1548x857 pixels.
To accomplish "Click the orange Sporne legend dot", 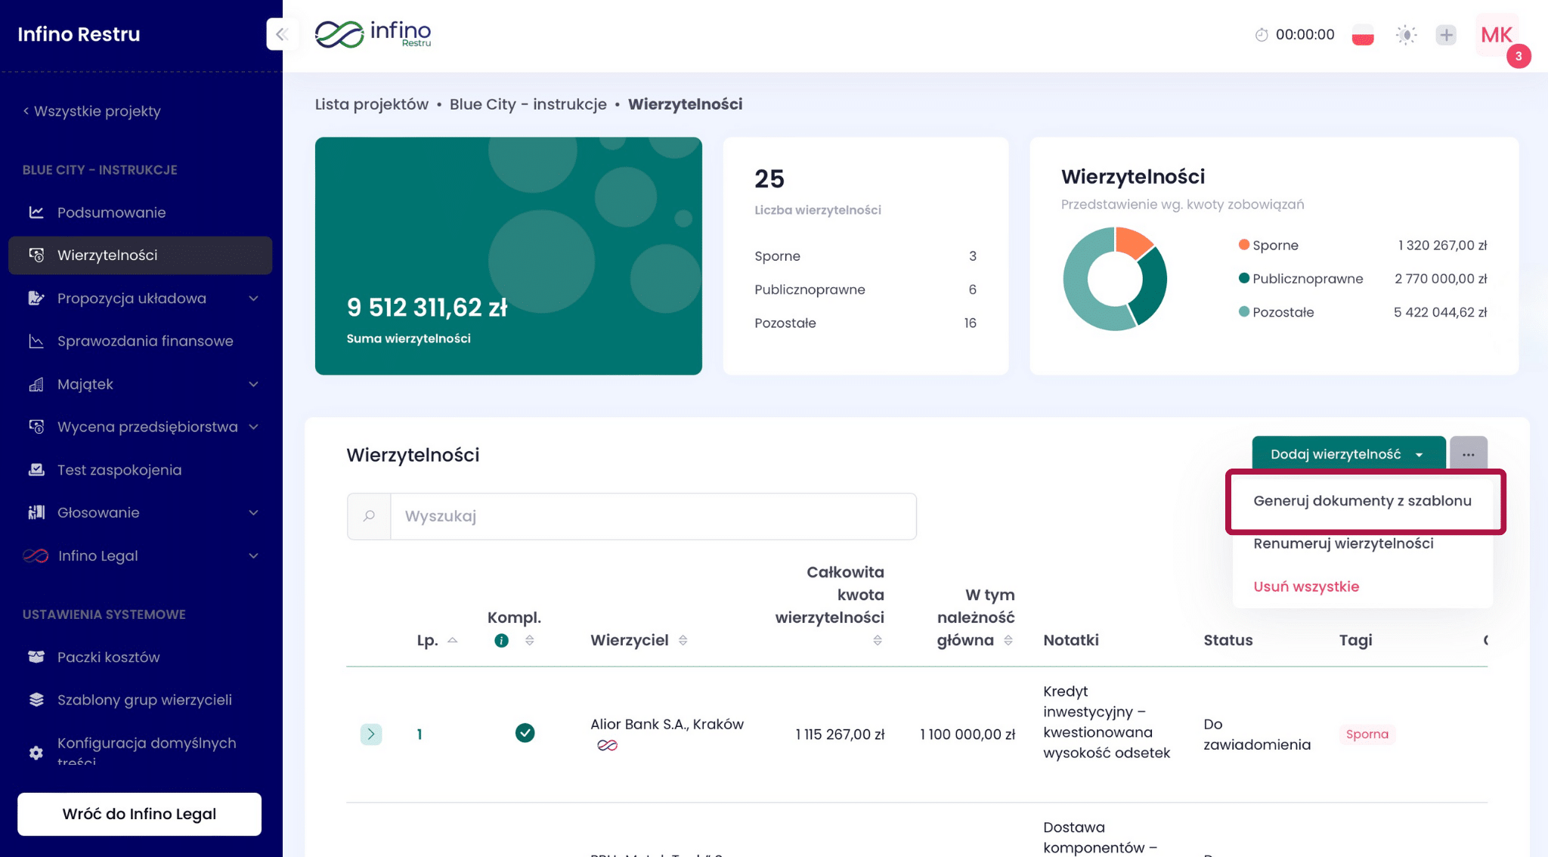I will pyautogui.click(x=1243, y=245).
